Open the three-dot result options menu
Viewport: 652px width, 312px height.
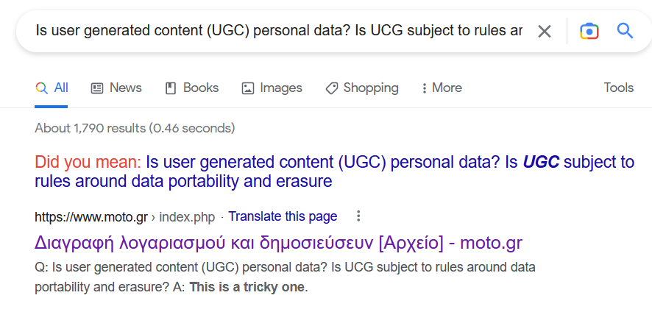pos(358,216)
